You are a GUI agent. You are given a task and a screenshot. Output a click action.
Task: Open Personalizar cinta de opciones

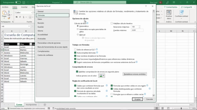pyautogui.click(x=53, y=43)
